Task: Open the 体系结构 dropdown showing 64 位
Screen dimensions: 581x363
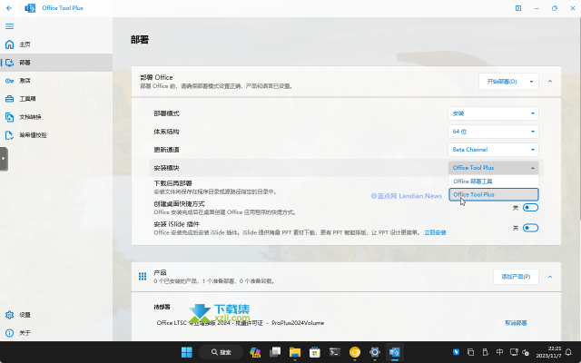Action: coord(493,132)
